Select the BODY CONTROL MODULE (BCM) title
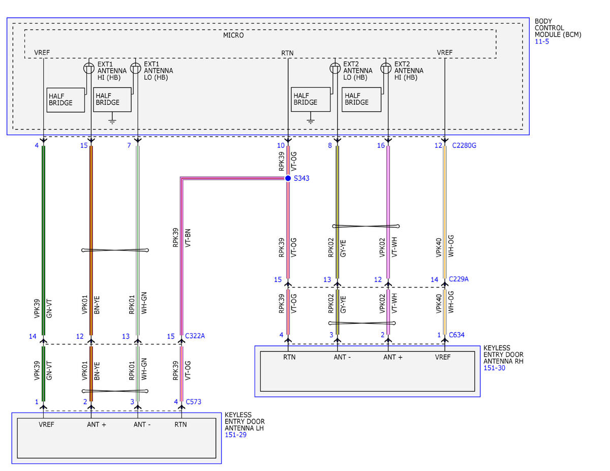The height and width of the screenshot is (471, 610). pyautogui.click(x=558, y=28)
